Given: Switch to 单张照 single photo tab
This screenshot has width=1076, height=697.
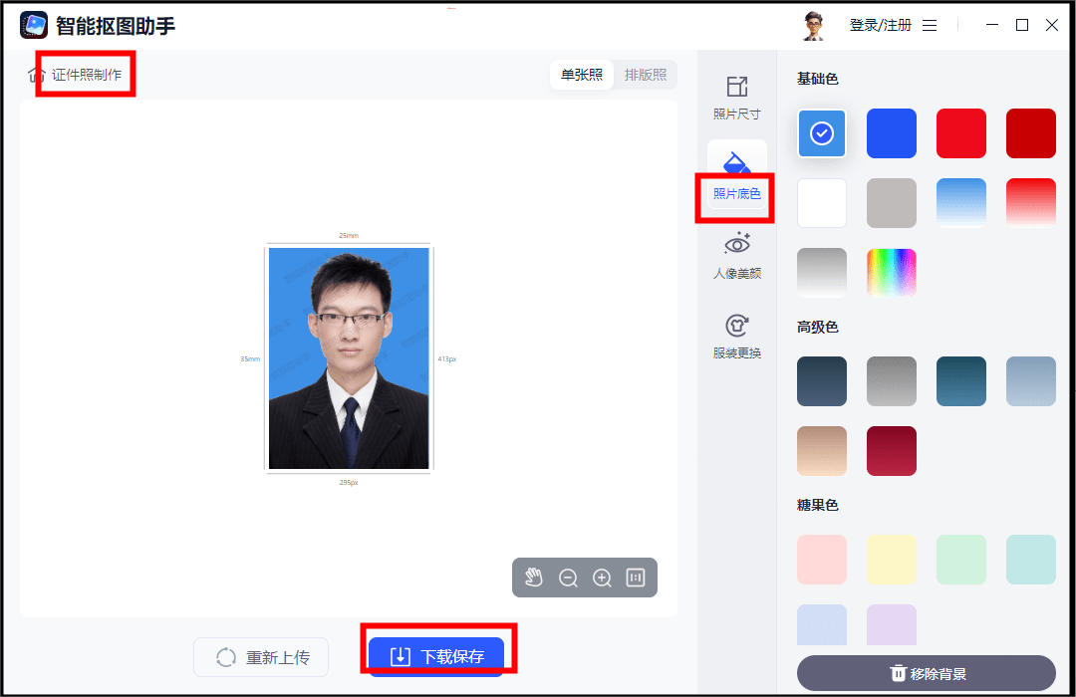Looking at the screenshot, I should tap(582, 74).
